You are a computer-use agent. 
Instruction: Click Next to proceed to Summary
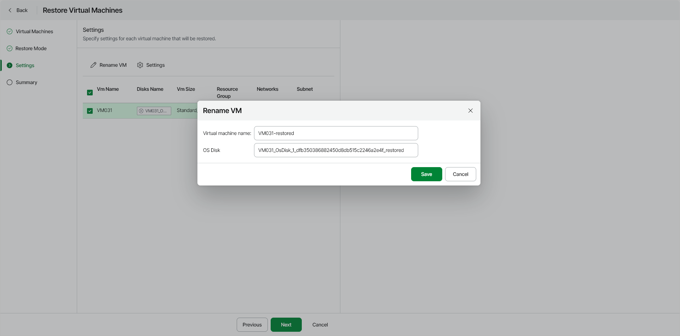click(x=286, y=324)
